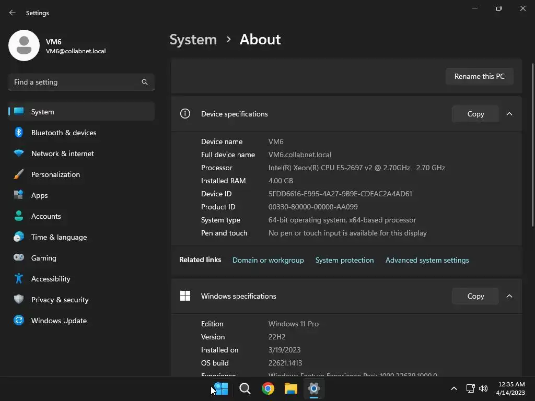
Task: Click the volume speaker tray icon
Action: tap(483, 388)
